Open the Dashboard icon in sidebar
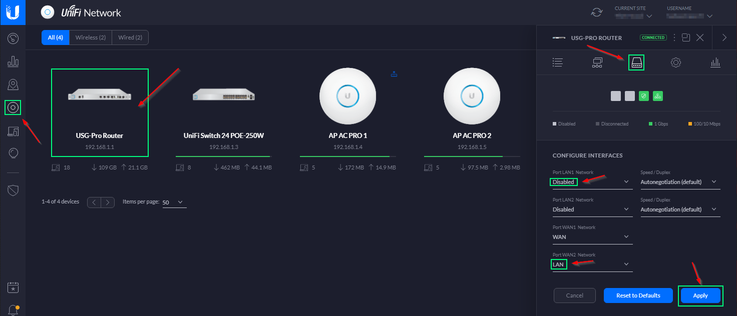Screen dimensions: 737x316 click(x=13, y=38)
